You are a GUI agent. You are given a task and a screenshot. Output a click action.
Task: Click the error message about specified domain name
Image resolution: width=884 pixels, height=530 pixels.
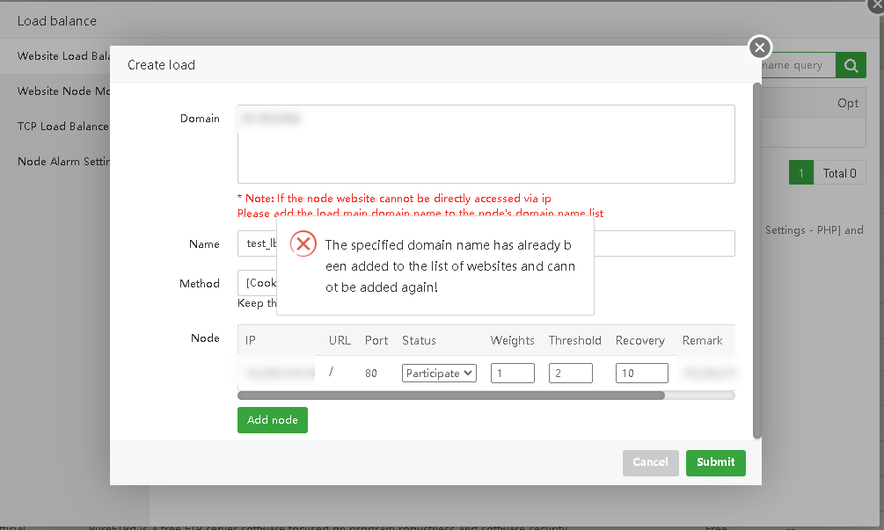click(x=449, y=265)
